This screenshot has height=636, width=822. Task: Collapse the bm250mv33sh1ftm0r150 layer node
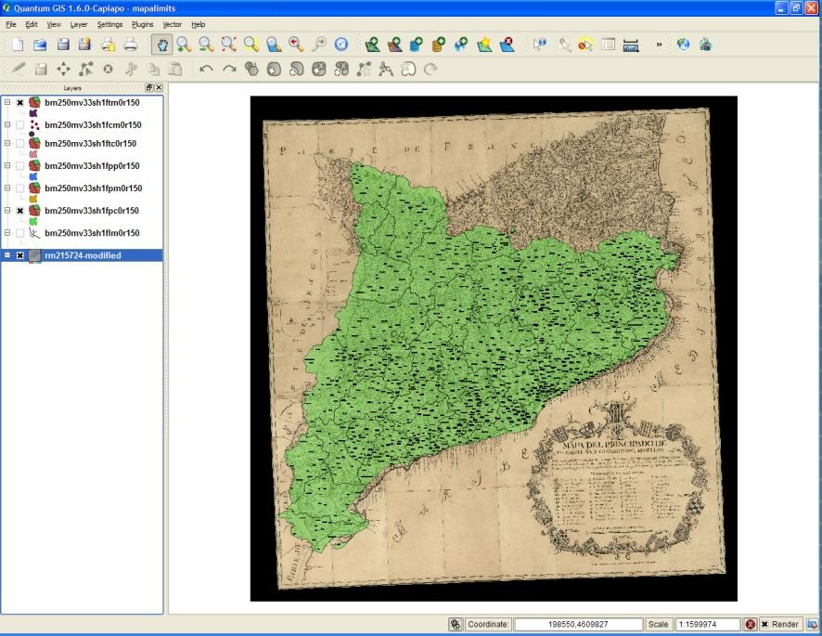[7, 102]
